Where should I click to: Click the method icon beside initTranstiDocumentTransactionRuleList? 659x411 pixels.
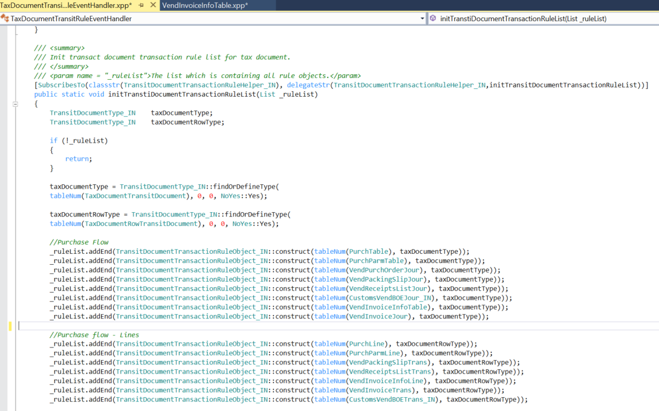433,19
